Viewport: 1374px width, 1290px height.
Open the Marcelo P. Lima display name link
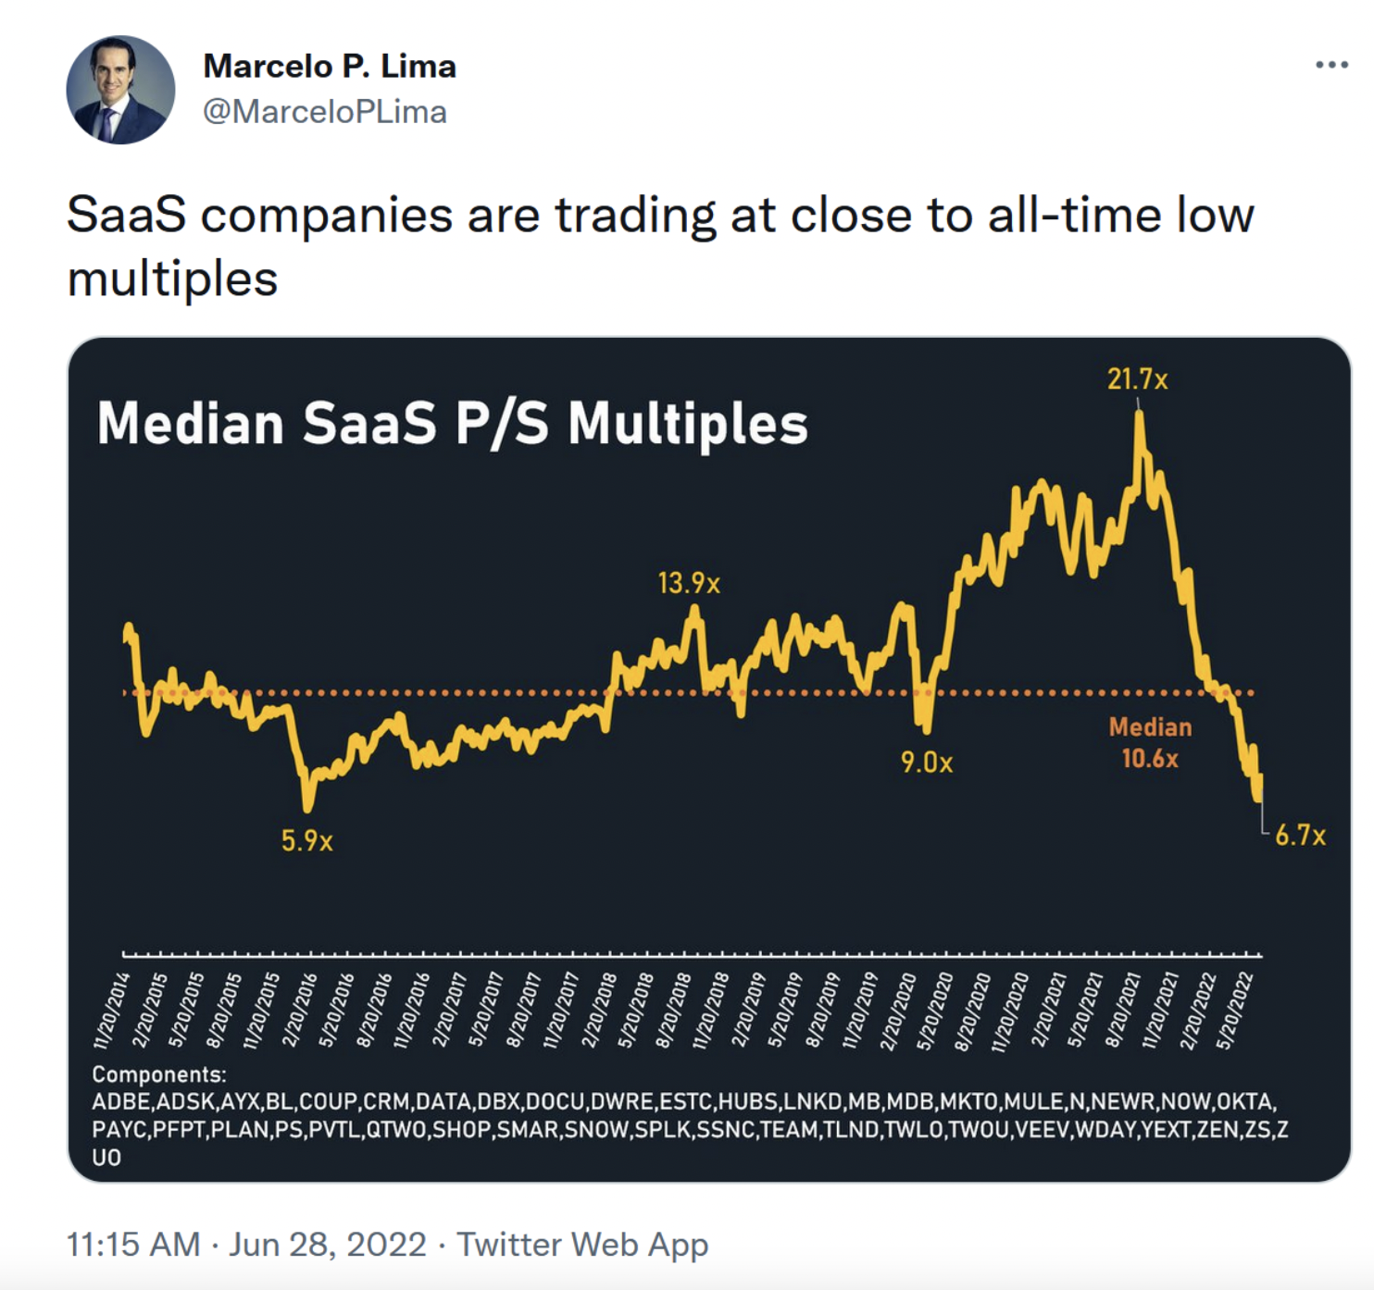pyautogui.click(x=329, y=67)
